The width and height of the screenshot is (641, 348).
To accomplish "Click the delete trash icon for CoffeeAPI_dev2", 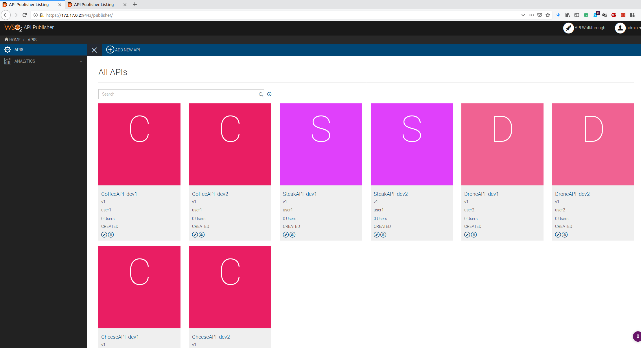I will coord(202,235).
